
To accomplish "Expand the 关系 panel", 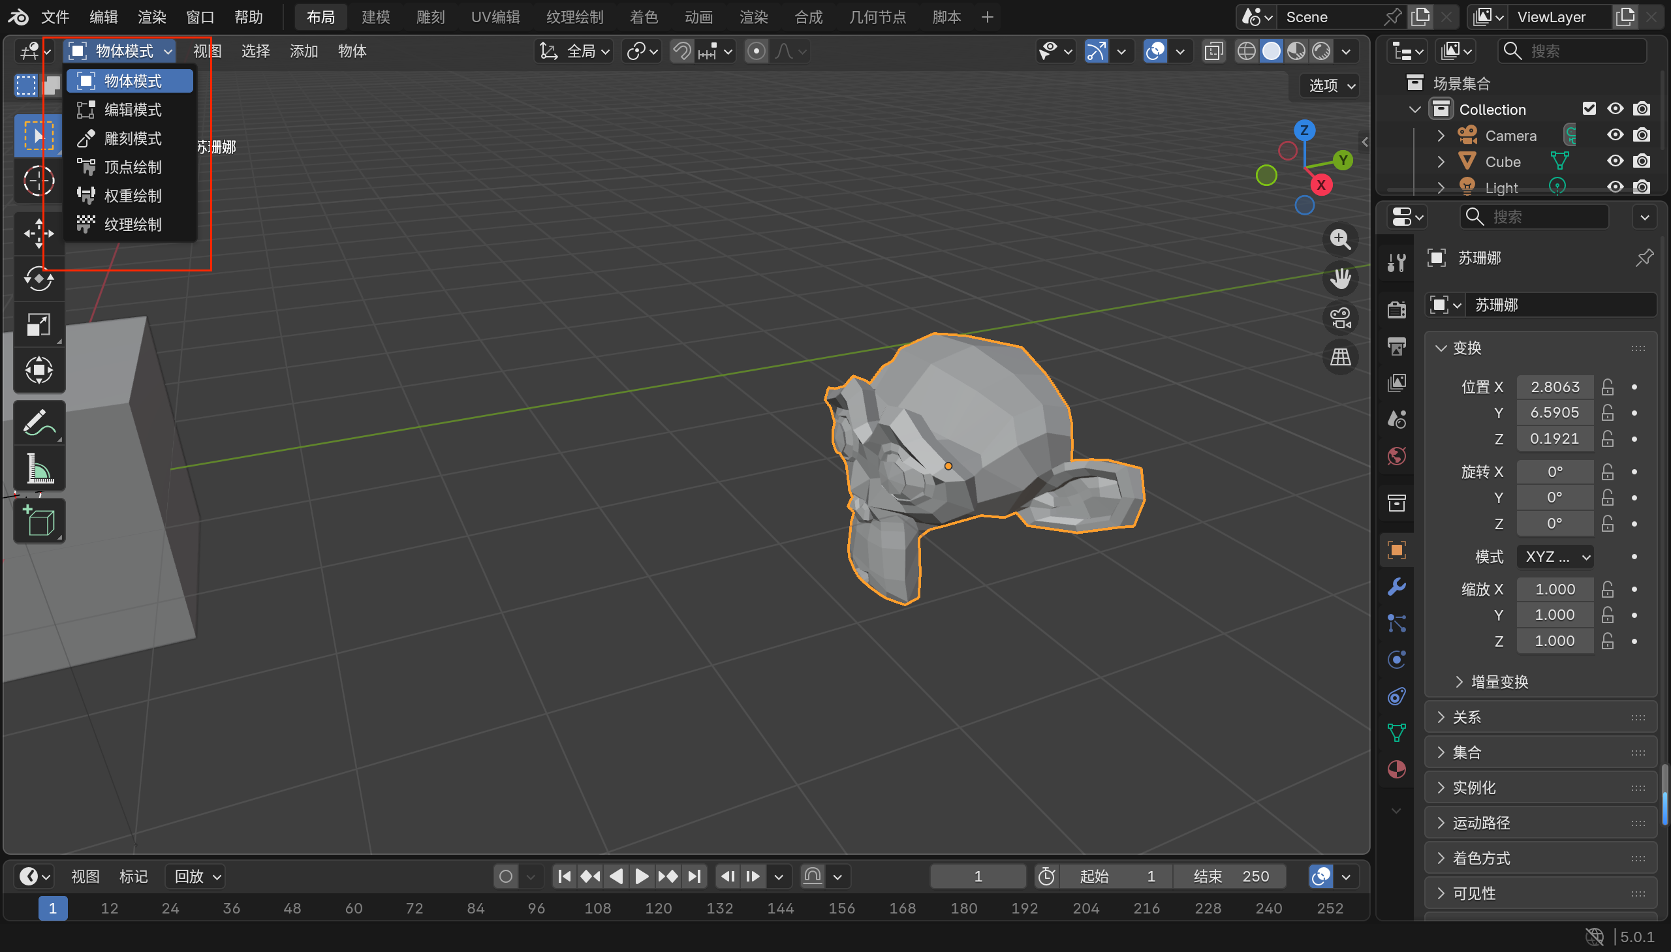I will click(x=1465, y=717).
